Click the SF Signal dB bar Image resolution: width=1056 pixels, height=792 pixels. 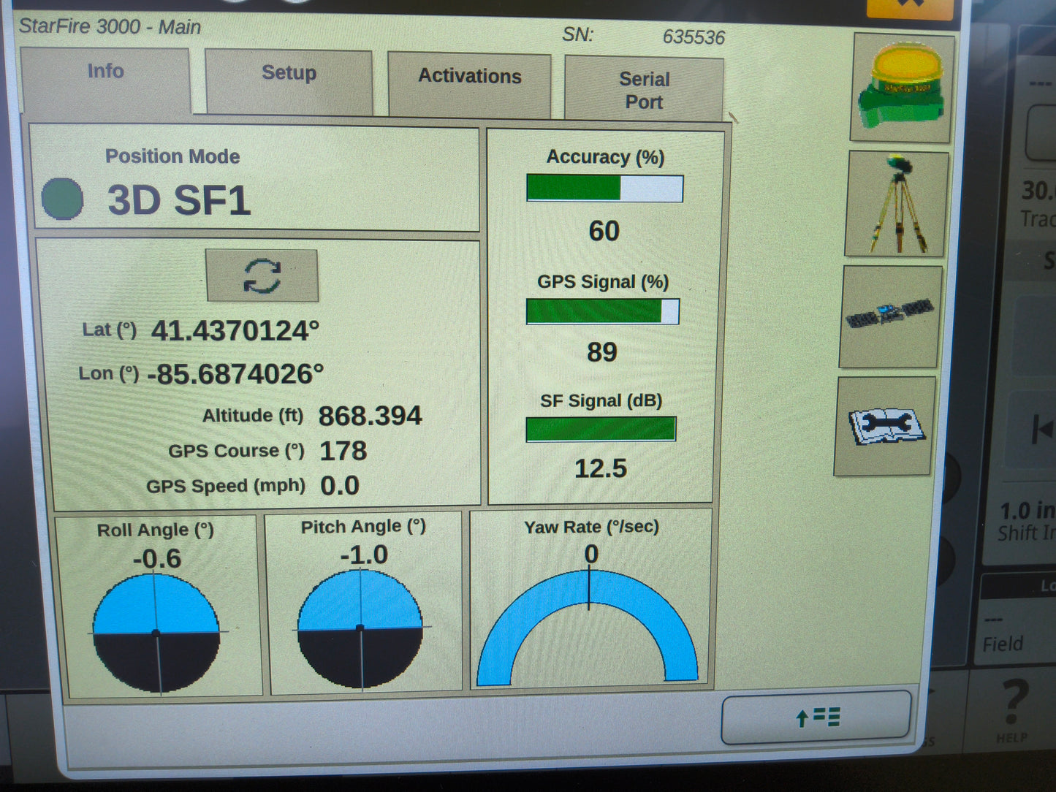click(601, 429)
